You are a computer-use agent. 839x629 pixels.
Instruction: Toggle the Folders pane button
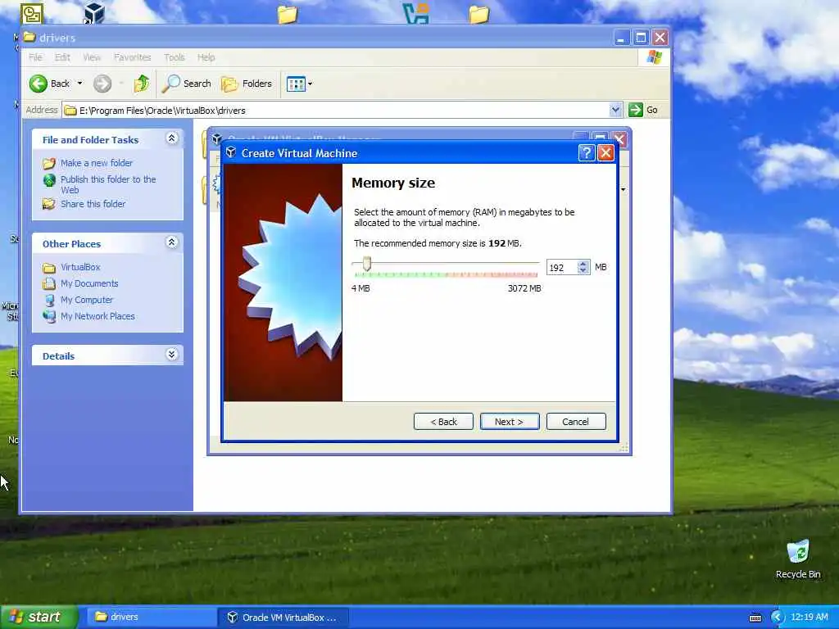[x=247, y=84]
